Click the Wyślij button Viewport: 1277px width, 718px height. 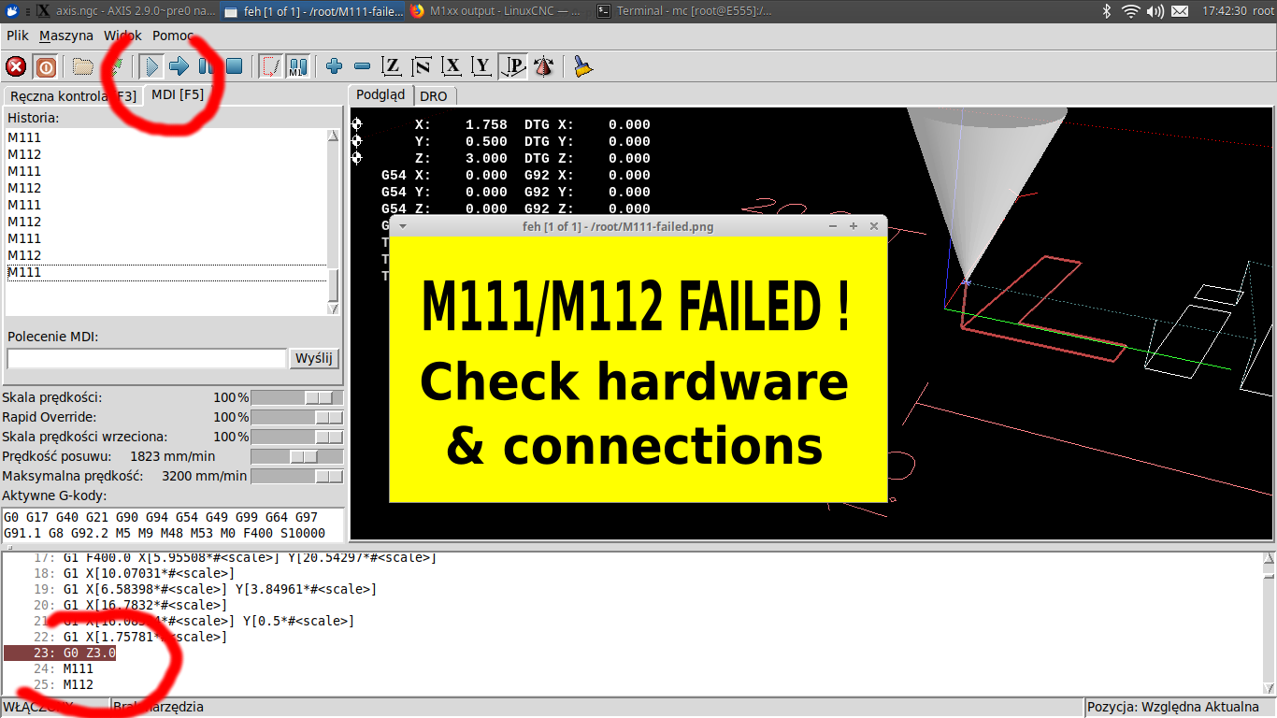(315, 359)
